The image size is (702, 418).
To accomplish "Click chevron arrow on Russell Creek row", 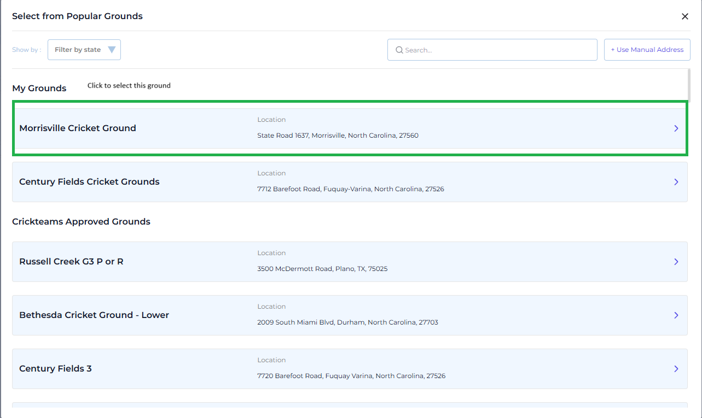I will [676, 262].
